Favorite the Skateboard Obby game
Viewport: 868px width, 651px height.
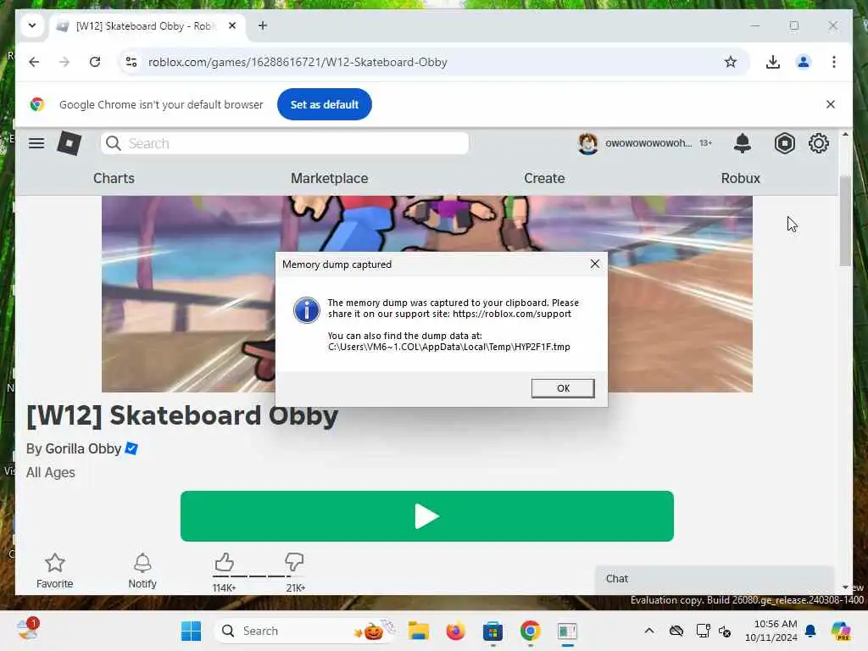(55, 570)
